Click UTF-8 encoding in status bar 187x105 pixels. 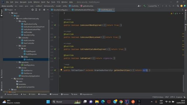click(172, 97)
